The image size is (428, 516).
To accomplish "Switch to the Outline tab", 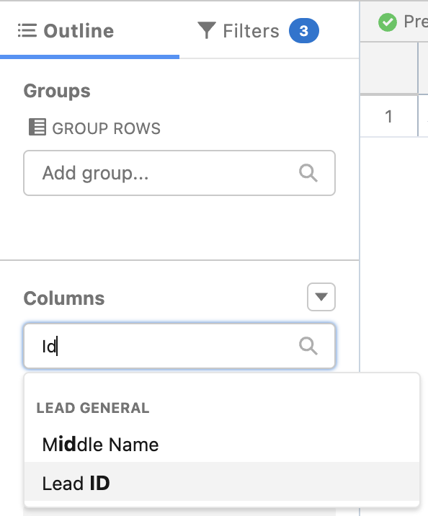I will pos(89,31).
